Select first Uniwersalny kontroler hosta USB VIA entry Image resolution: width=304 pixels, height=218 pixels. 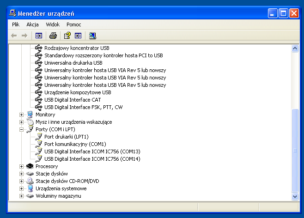coord(105,70)
